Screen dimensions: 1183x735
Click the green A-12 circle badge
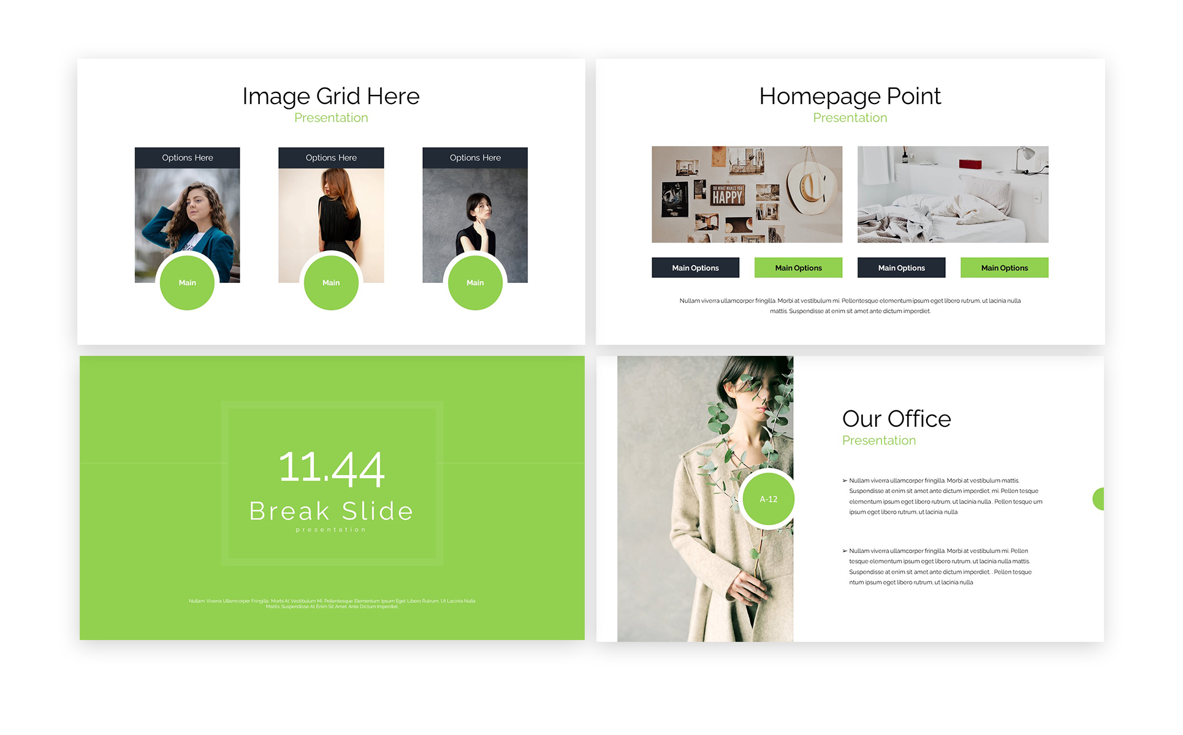point(768,499)
